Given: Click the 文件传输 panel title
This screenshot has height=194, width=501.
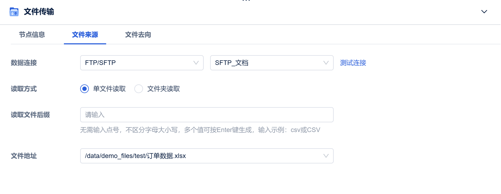Looking at the screenshot, I should 39,12.
